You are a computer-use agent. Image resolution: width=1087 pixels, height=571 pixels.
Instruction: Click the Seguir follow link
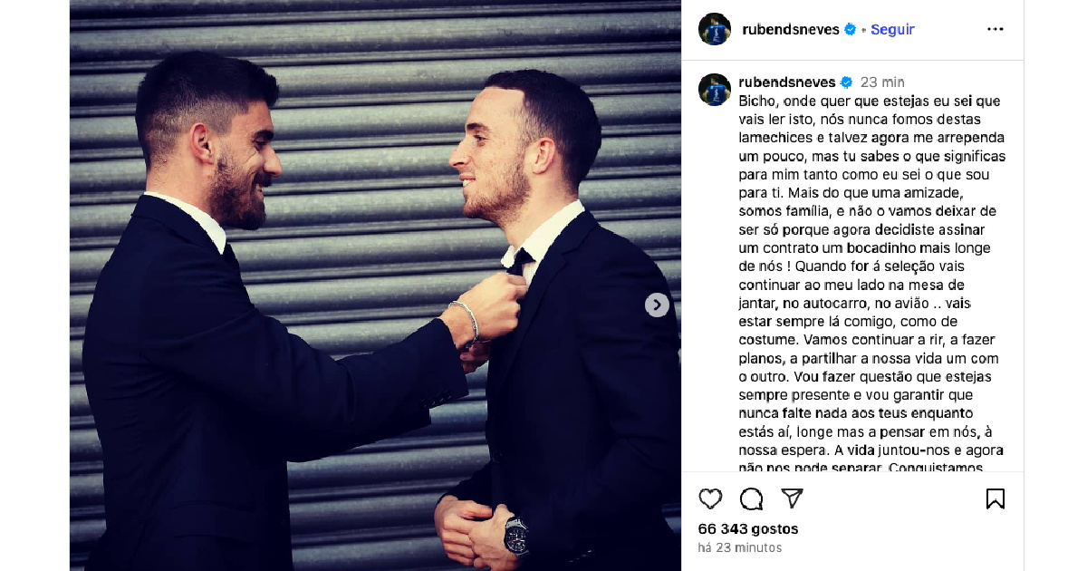click(892, 29)
